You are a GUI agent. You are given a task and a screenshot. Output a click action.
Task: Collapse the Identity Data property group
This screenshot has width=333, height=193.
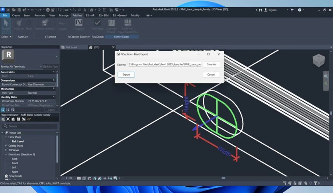coord(54,97)
